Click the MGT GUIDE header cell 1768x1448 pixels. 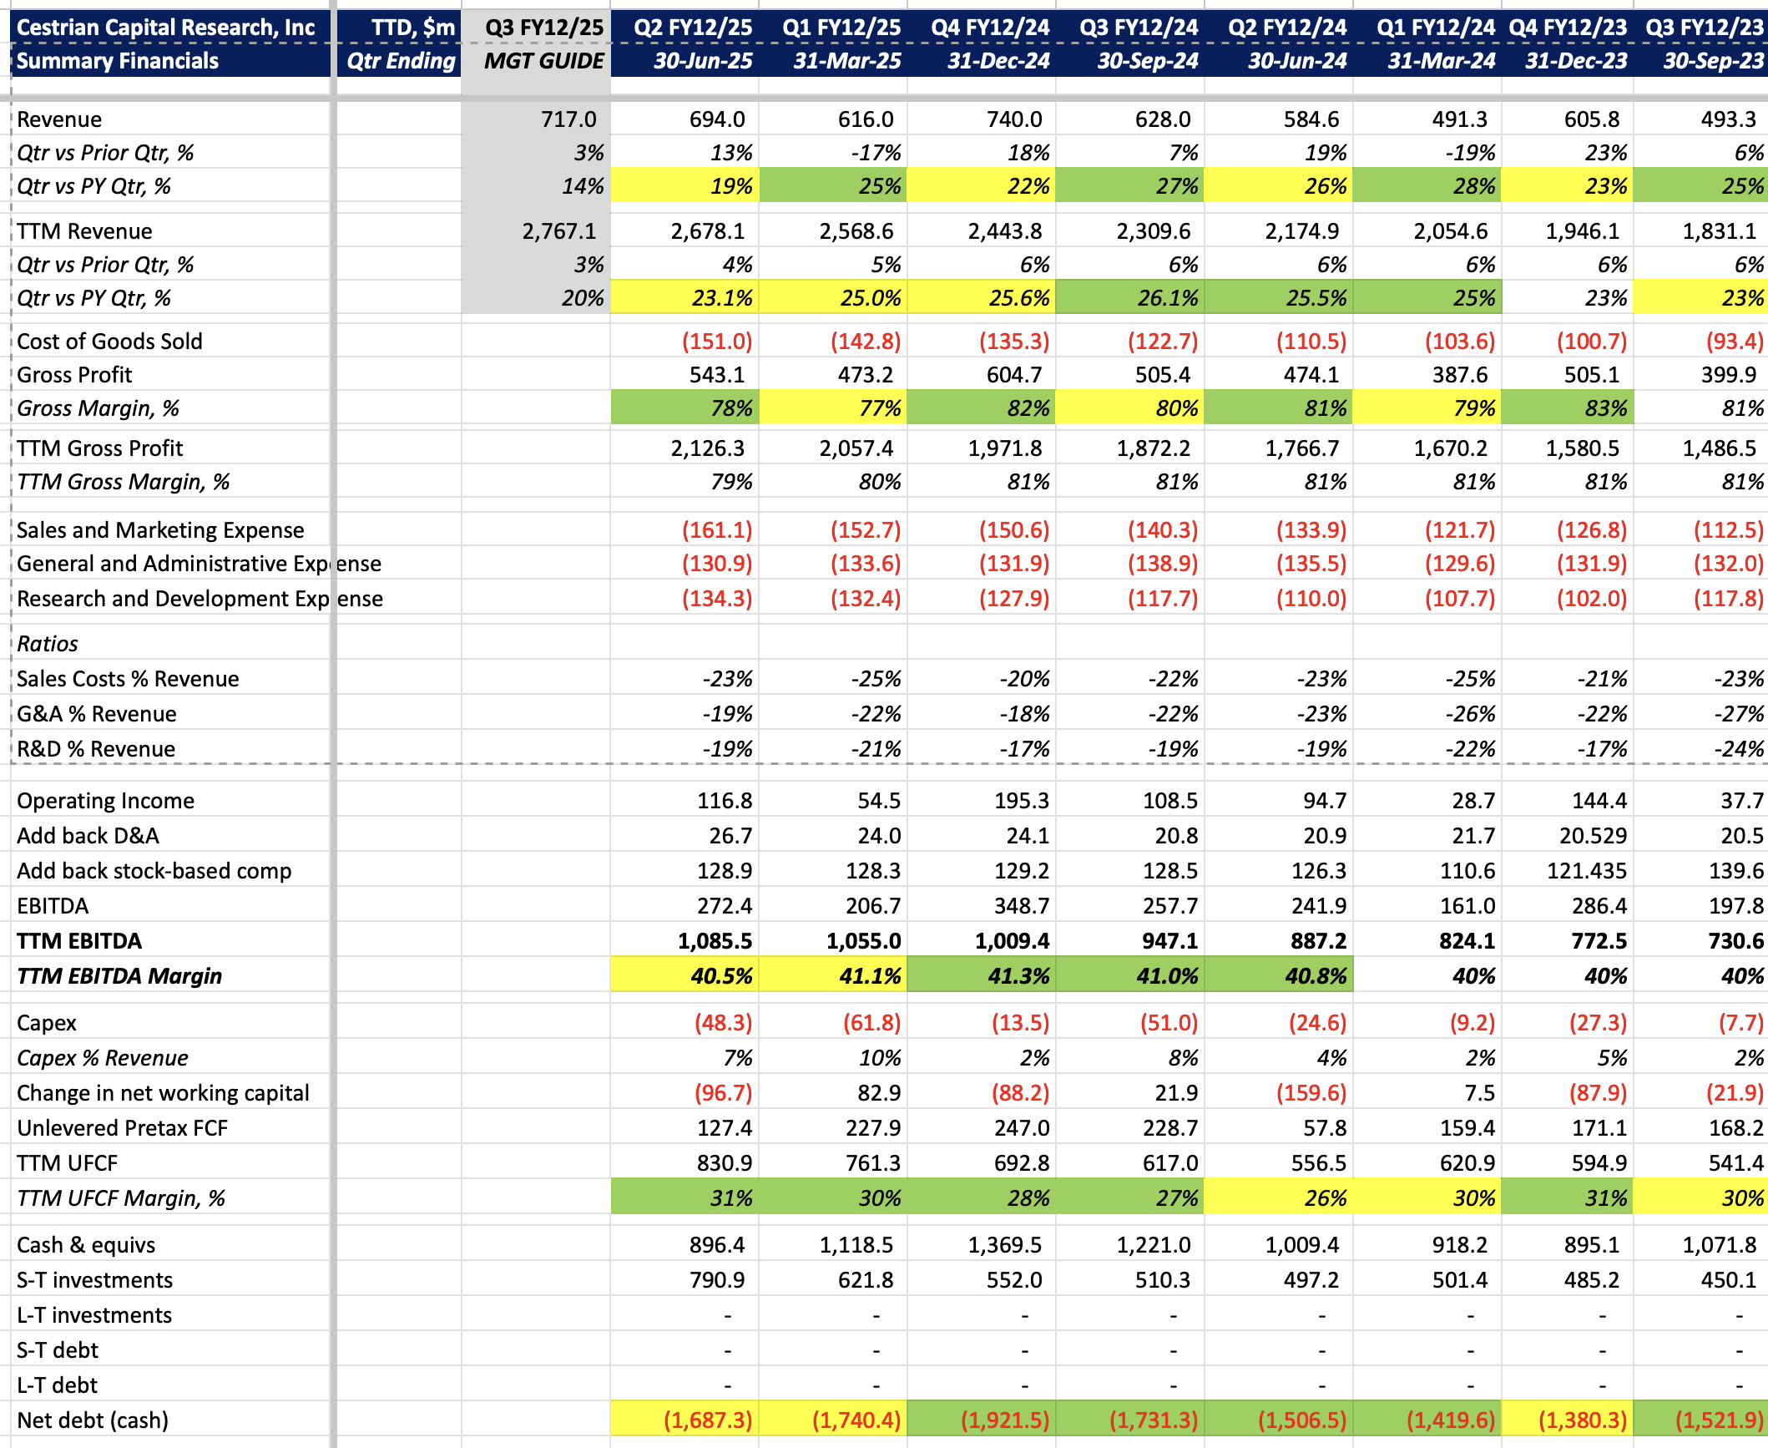[x=543, y=61]
